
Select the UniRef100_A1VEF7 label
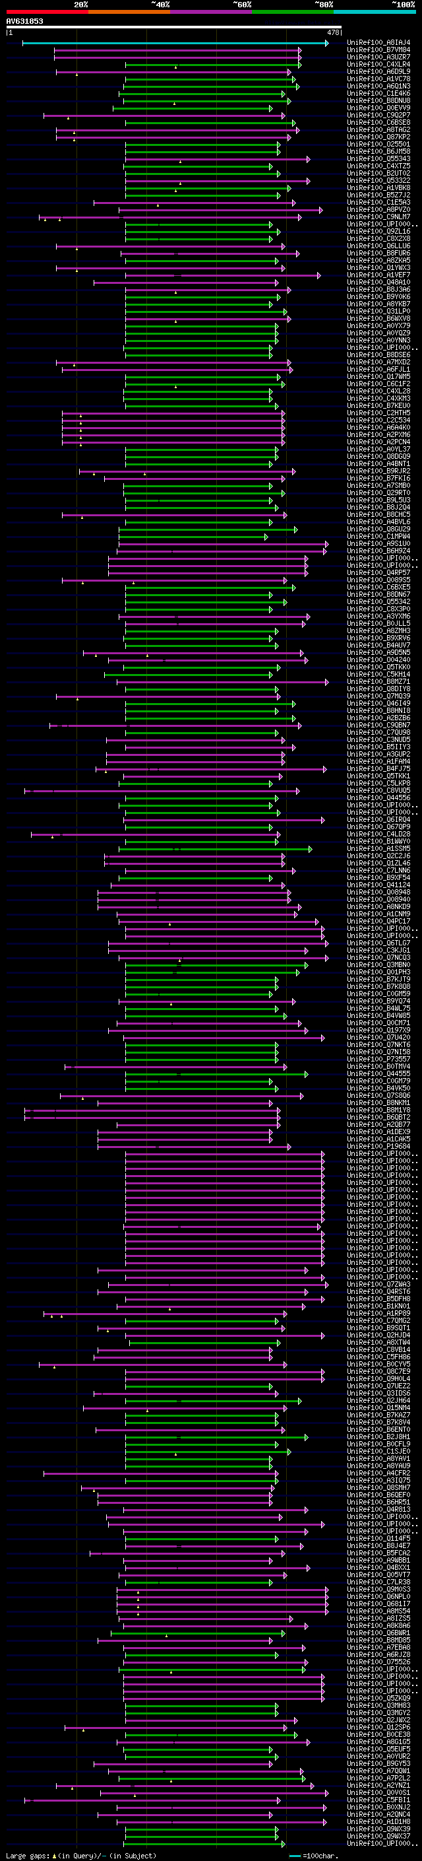378,275
